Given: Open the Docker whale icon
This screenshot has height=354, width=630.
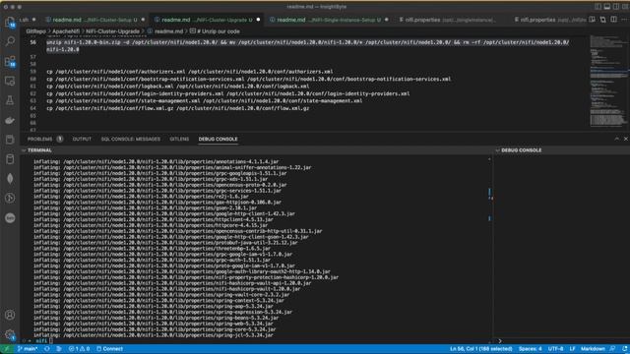Looking at the screenshot, I should pos(10,120).
